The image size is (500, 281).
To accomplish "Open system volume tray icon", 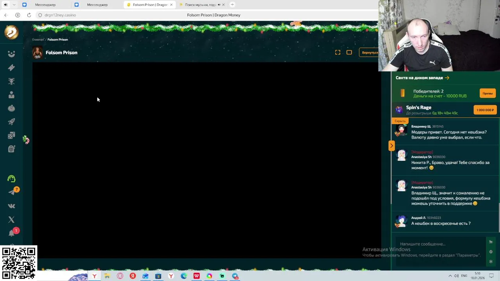I will click(456, 276).
